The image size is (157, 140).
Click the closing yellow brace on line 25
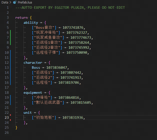(x=16, y=128)
